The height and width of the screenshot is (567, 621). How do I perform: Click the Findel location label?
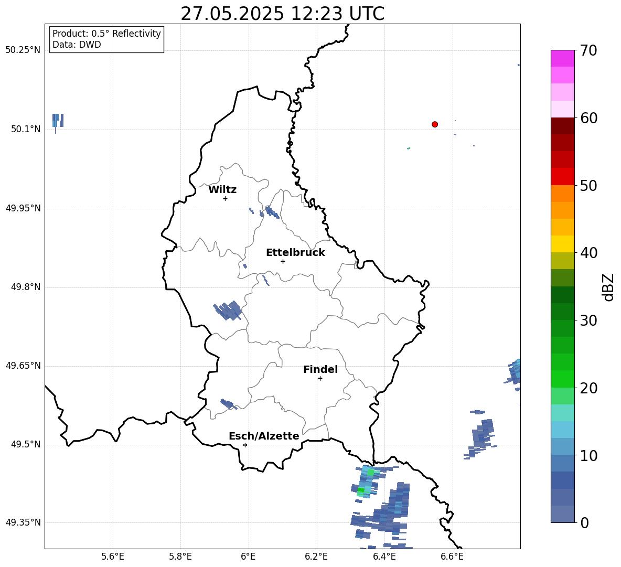[320, 369]
